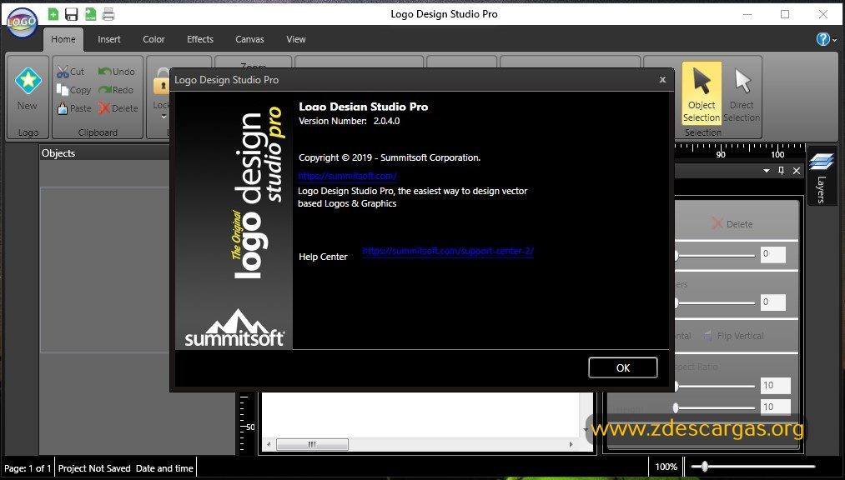Open the Home ribbon tab
Viewport: 845px width, 480px height.
pyautogui.click(x=63, y=39)
